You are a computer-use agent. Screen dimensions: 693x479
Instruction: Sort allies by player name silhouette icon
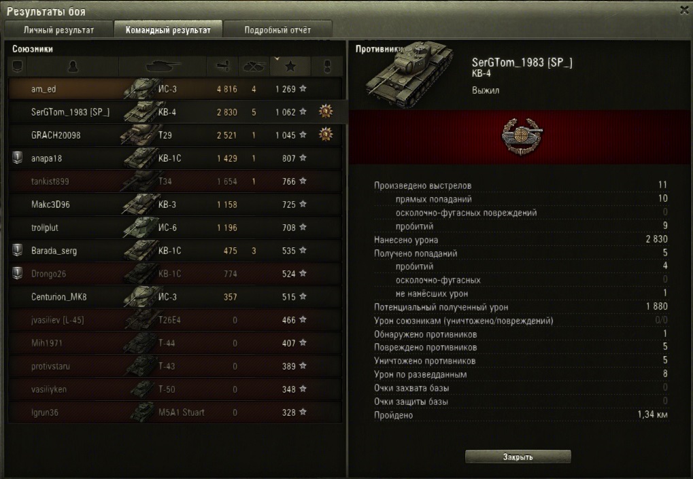point(73,67)
